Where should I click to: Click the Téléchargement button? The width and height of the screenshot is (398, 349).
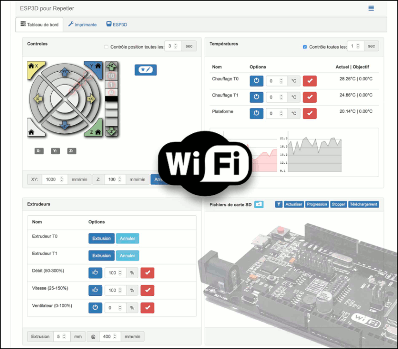tap(363, 205)
